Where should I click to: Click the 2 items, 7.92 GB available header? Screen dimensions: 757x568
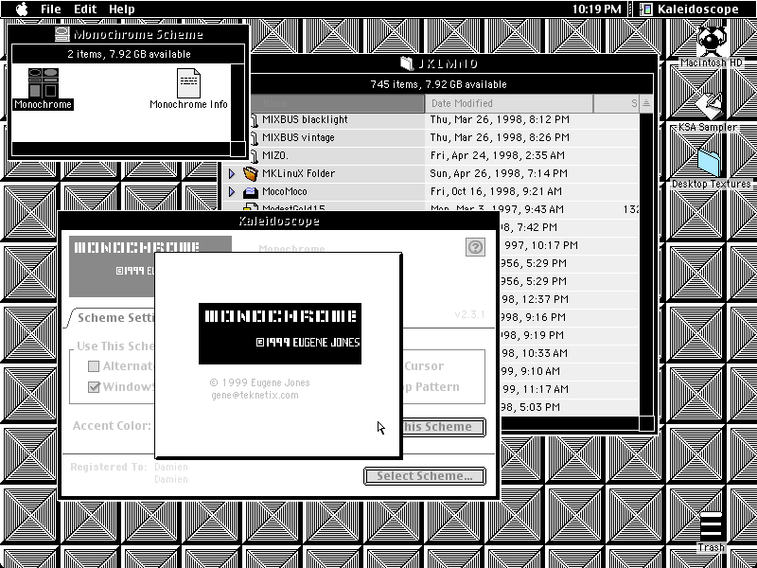coord(129,54)
